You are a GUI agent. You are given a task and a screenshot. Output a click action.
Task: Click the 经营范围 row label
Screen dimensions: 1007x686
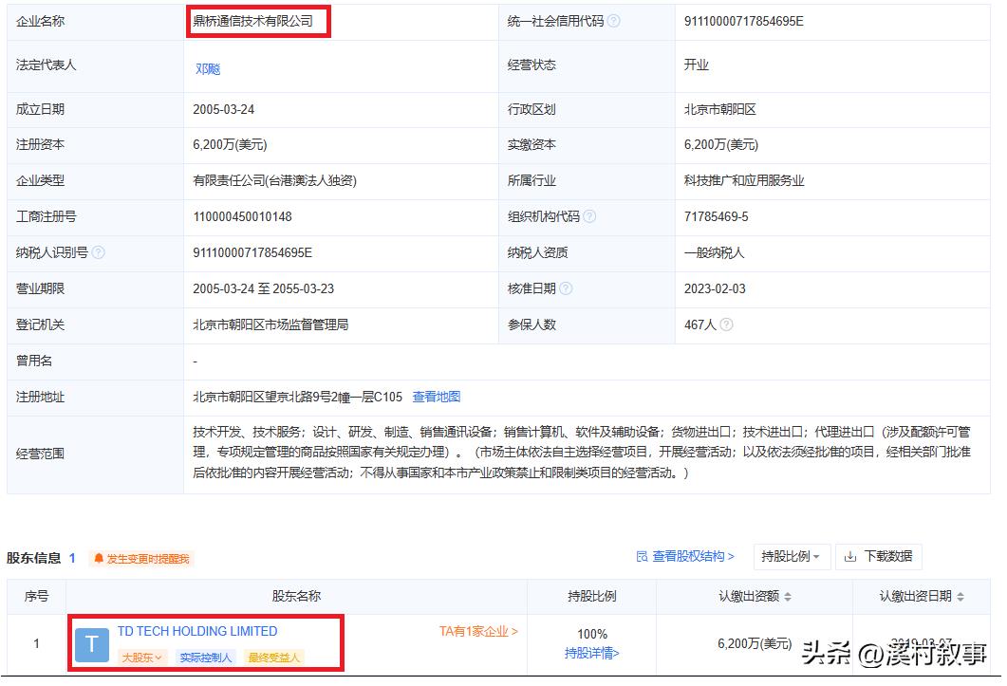[41, 454]
